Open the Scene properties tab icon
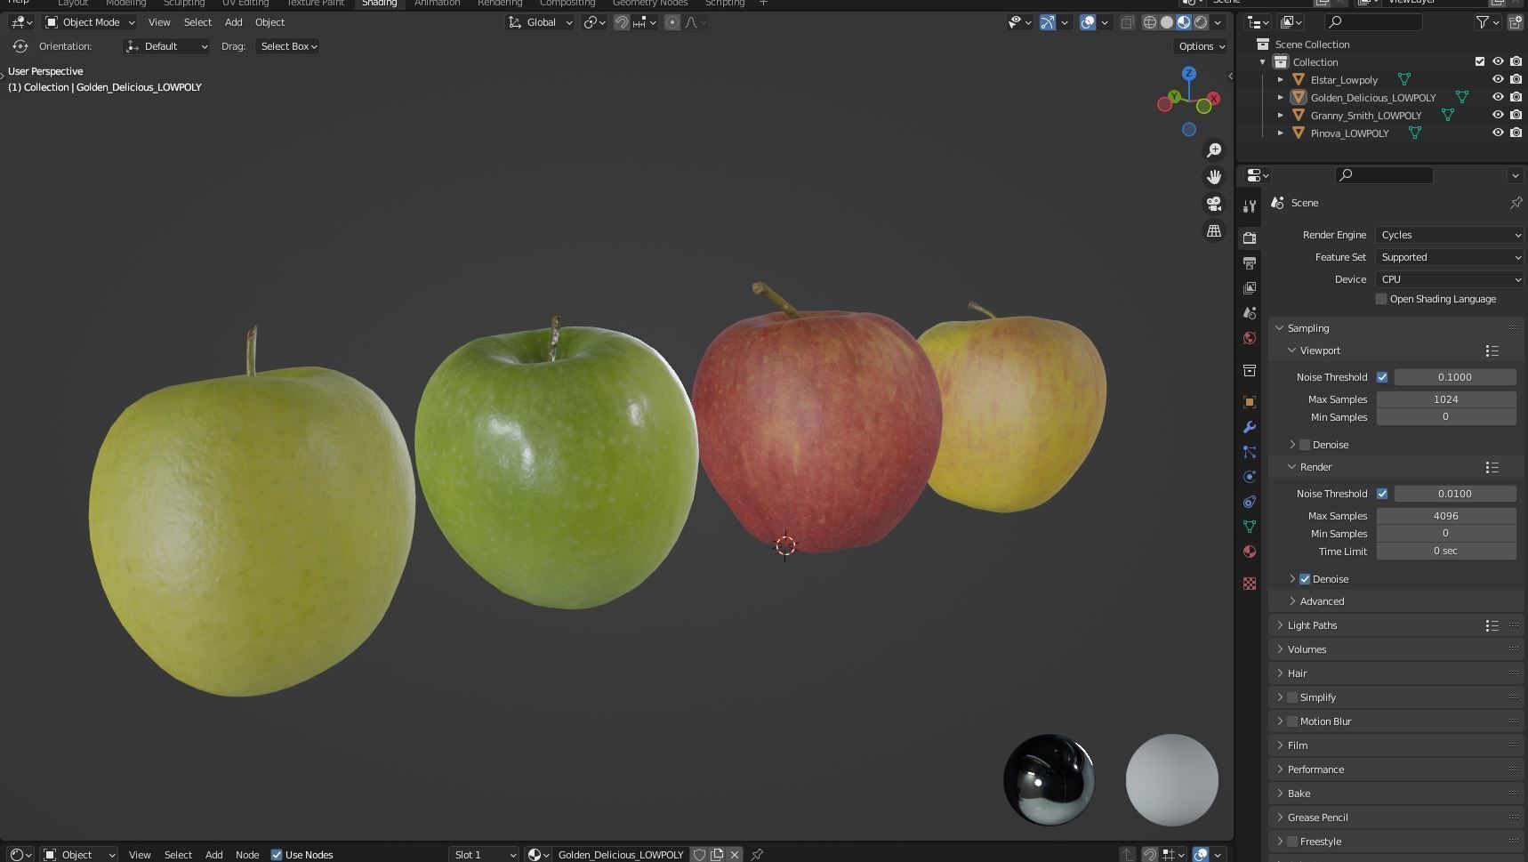The image size is (1528, 862). click(1250, 312)
